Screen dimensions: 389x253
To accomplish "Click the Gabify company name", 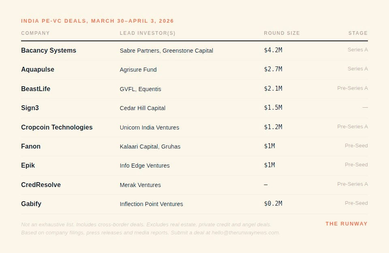I will 31,204.
